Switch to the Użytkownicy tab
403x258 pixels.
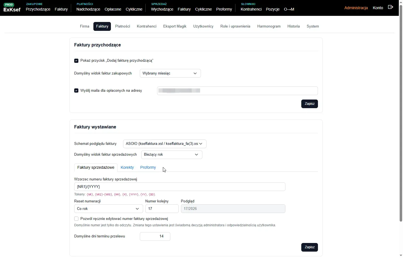[x=203, y=26]
